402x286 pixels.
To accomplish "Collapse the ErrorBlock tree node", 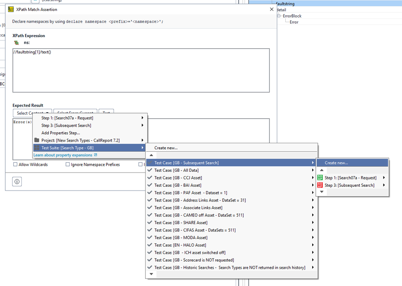I will pos(279,16).
